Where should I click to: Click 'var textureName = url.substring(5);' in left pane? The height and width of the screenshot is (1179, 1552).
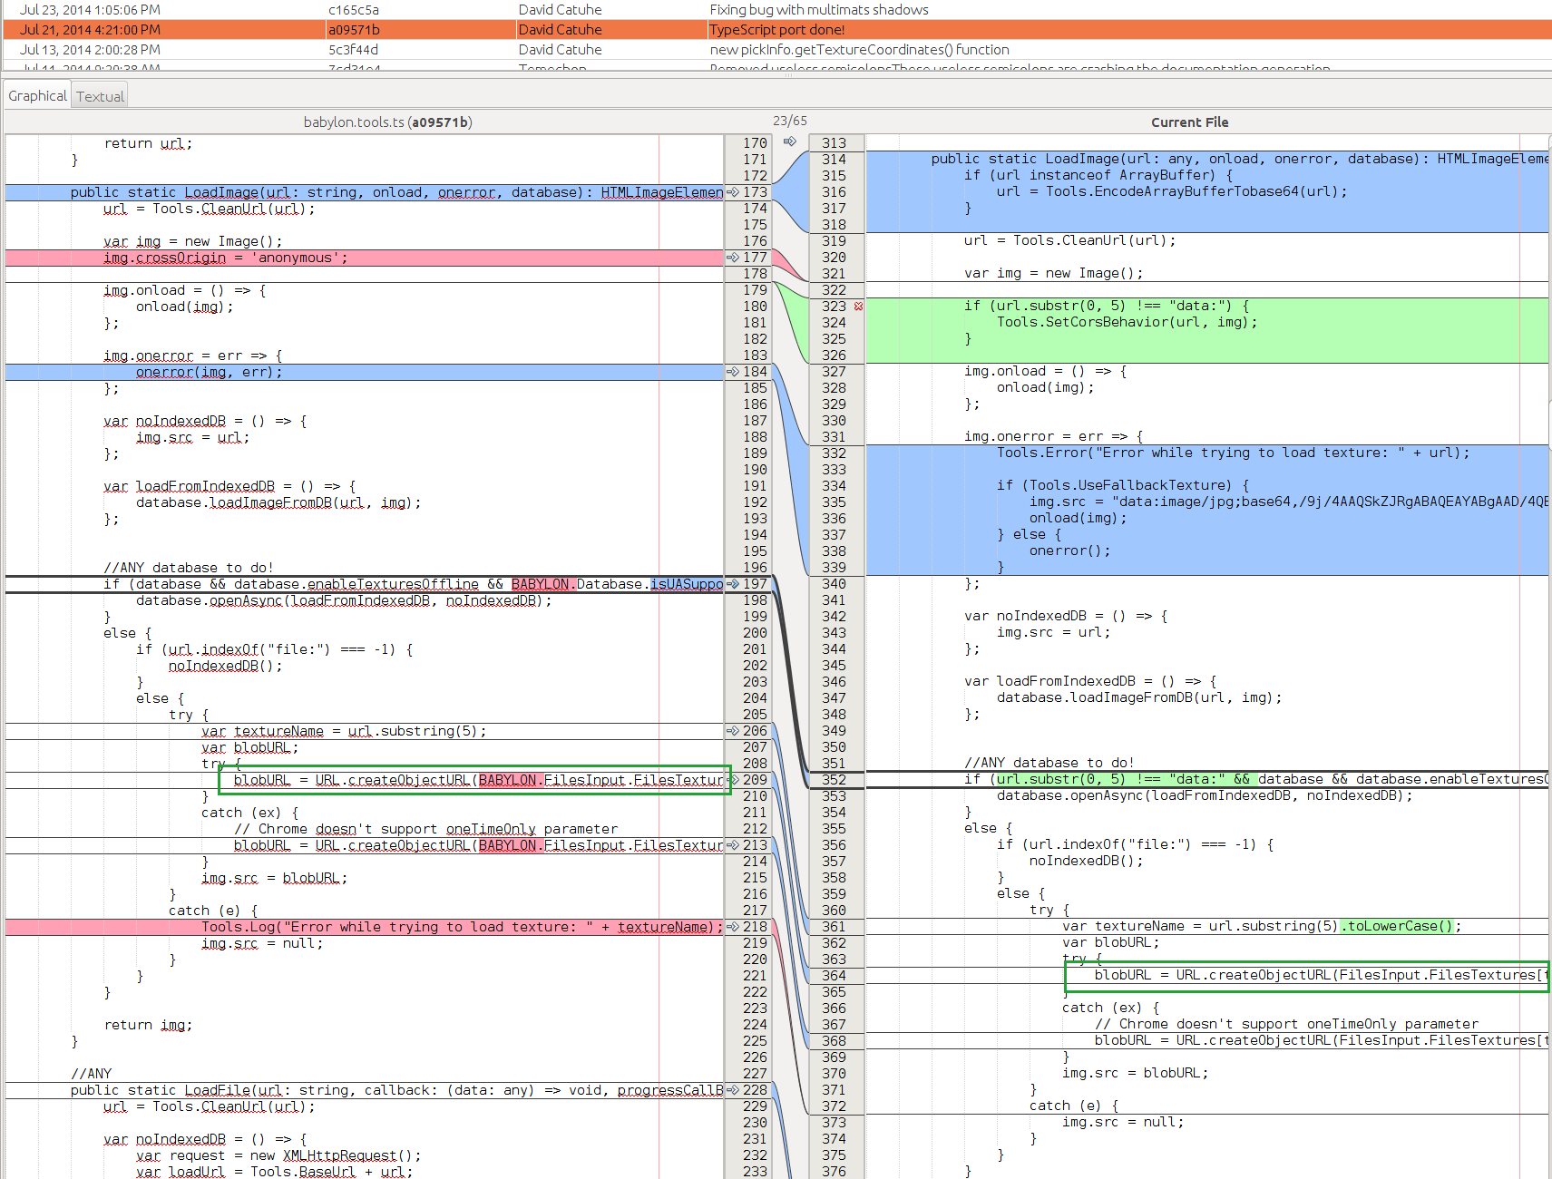tap(344, 731)
